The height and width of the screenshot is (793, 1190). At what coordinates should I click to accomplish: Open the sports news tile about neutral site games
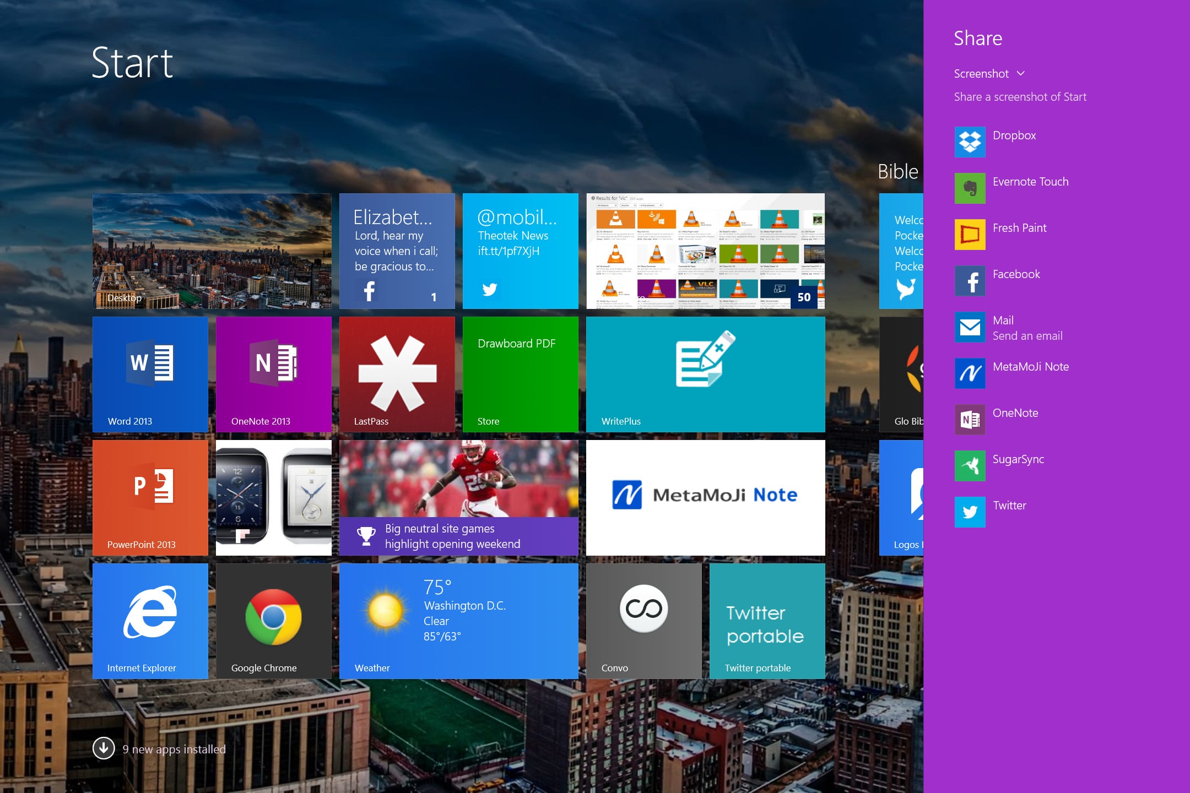(459, 498)
